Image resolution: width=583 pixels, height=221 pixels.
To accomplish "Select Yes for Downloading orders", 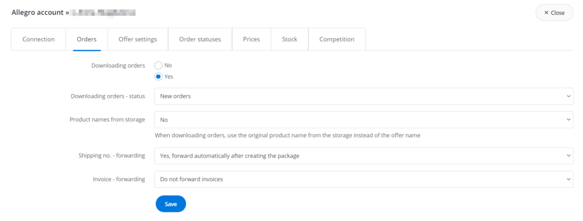I will [158, 77].
